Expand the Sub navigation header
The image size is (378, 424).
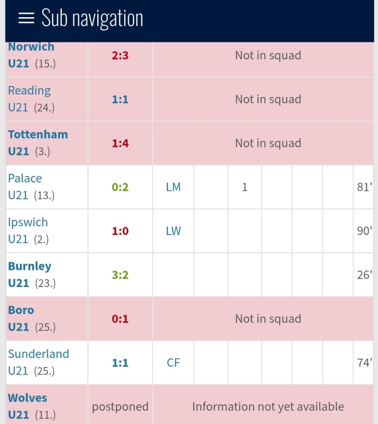tap(92, 18)
